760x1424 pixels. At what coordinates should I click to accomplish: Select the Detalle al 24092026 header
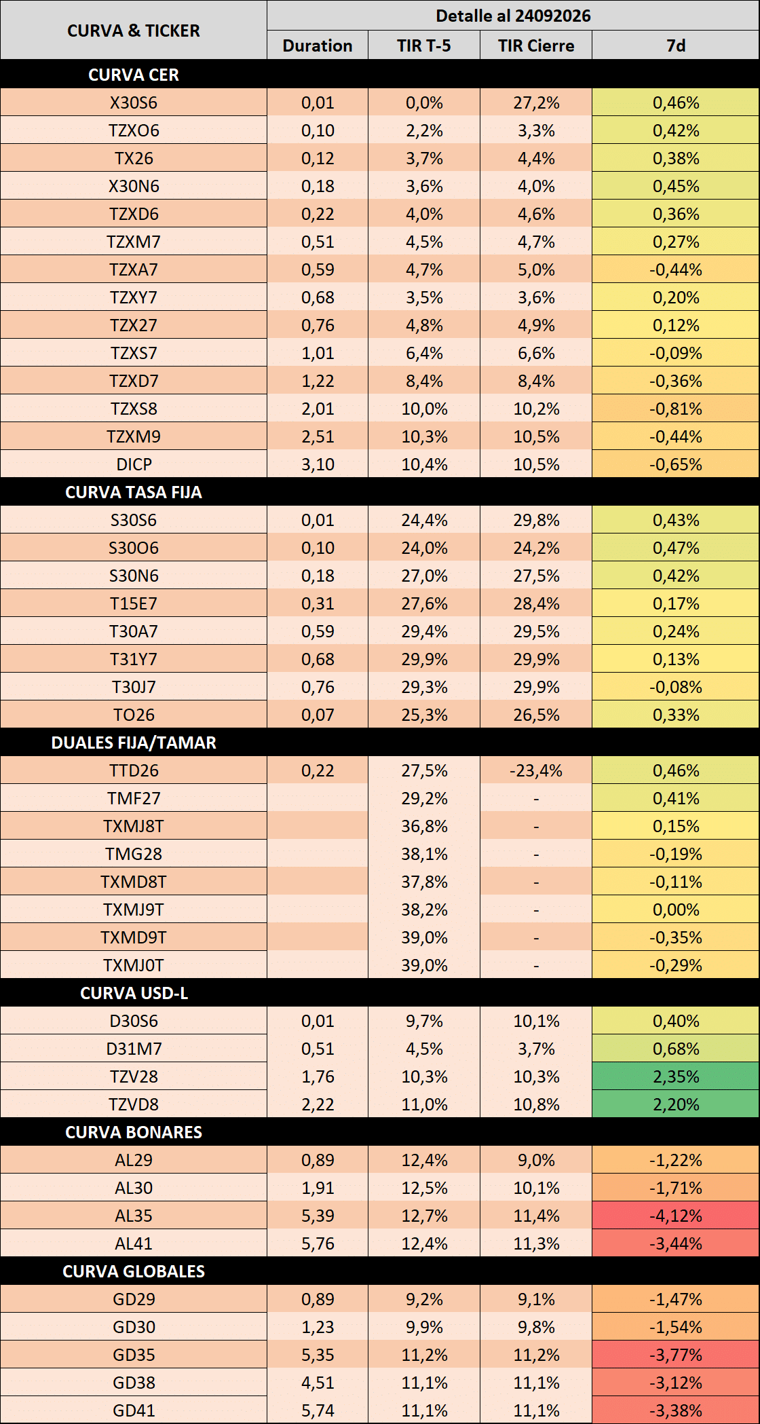(x=513, y=16)
